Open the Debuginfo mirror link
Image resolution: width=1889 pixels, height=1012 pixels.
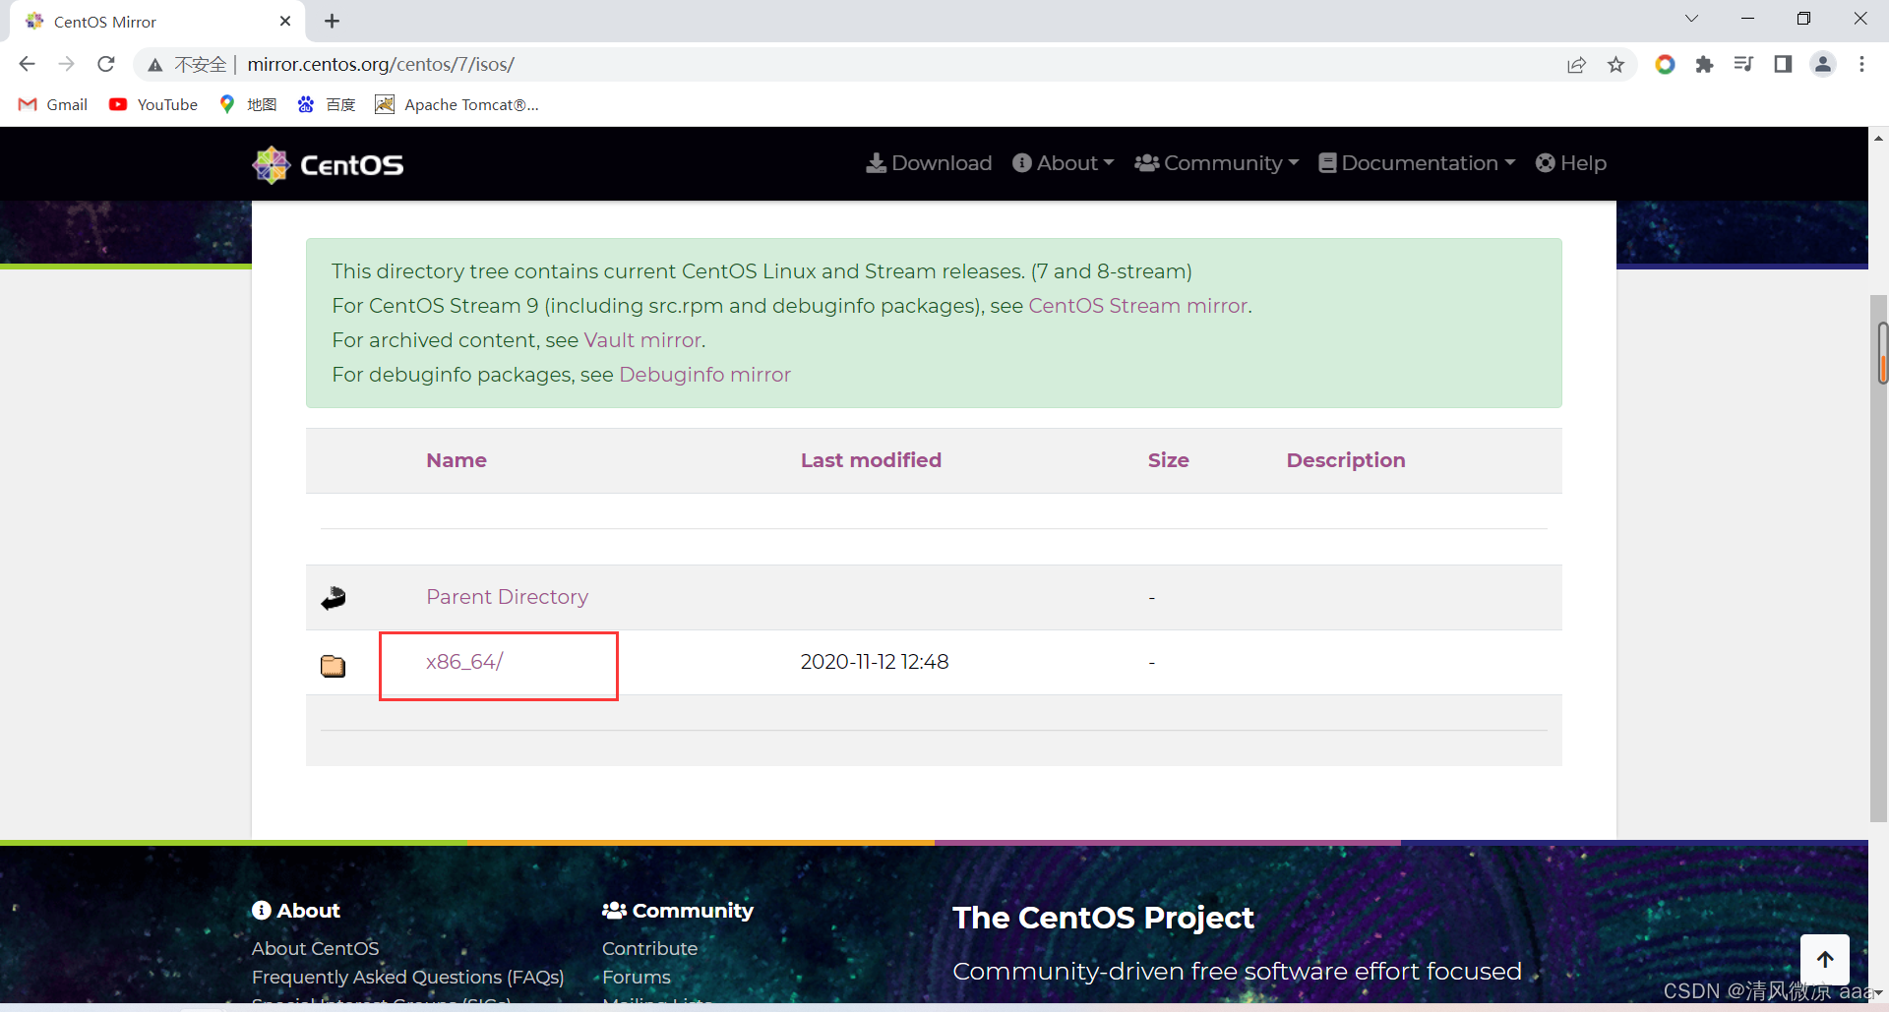[x=704, y=375]
